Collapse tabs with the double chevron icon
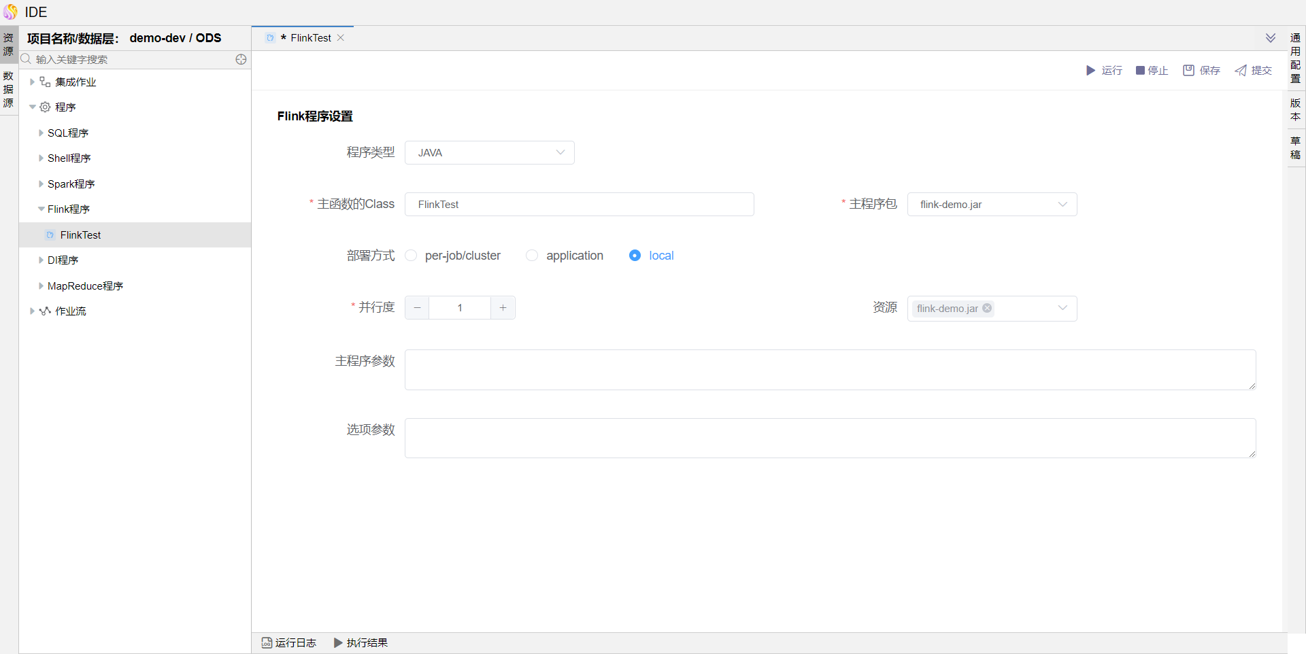 pos(1270,38)
